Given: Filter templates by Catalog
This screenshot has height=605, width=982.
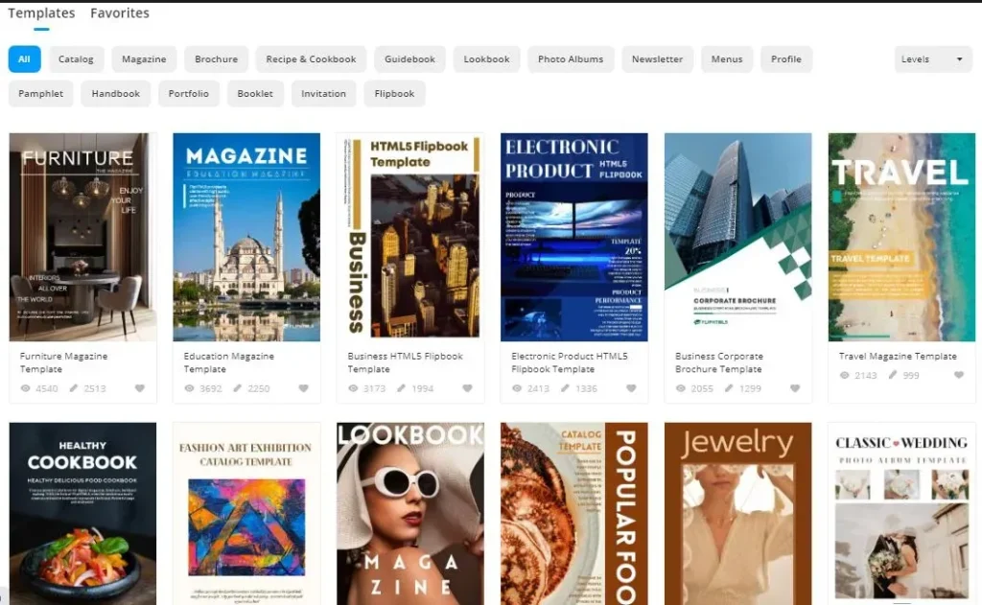Looking at the screenshot, I should point(76,59).
